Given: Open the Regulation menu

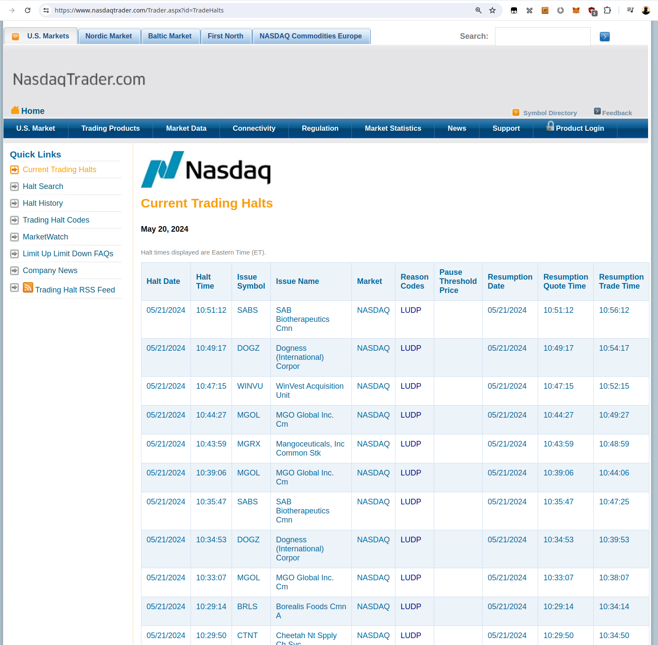Looking at the screenshot, I should [x=320, y=129].
